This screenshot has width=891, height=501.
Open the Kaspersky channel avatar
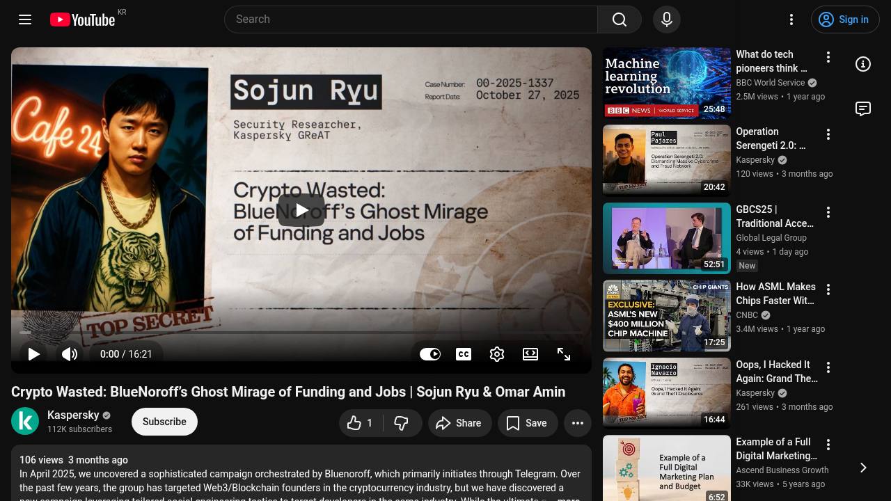(x=25, y=421)
